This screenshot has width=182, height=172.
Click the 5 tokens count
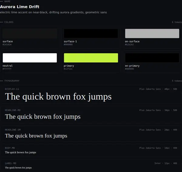pos(177,81)
